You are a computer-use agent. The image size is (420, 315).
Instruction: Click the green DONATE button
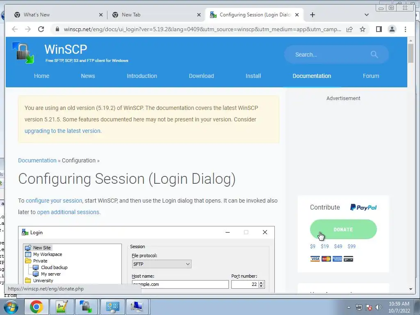click(x=343, y=229)
